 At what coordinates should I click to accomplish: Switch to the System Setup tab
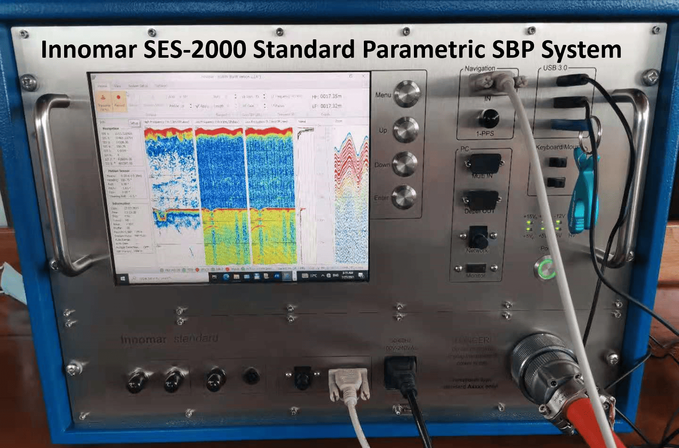(138, 86)
